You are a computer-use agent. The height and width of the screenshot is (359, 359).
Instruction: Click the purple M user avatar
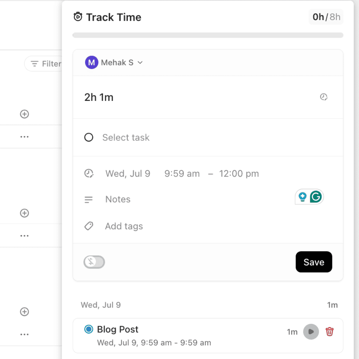[x=92, y=62]
